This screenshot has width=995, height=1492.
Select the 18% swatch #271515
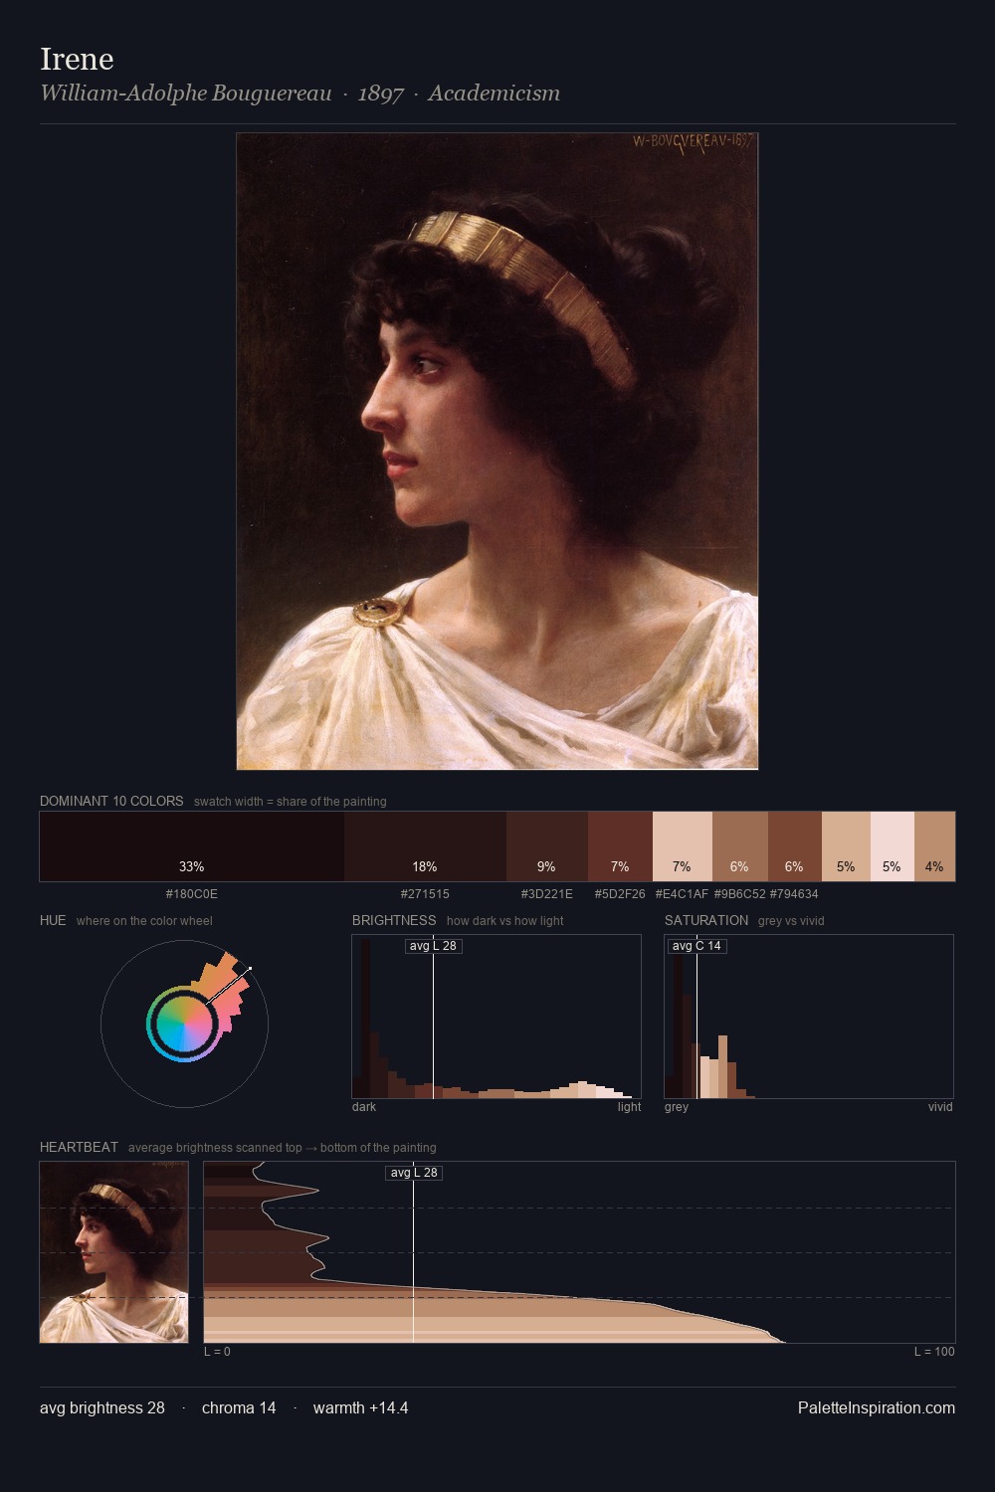click(x=425, y=846)
